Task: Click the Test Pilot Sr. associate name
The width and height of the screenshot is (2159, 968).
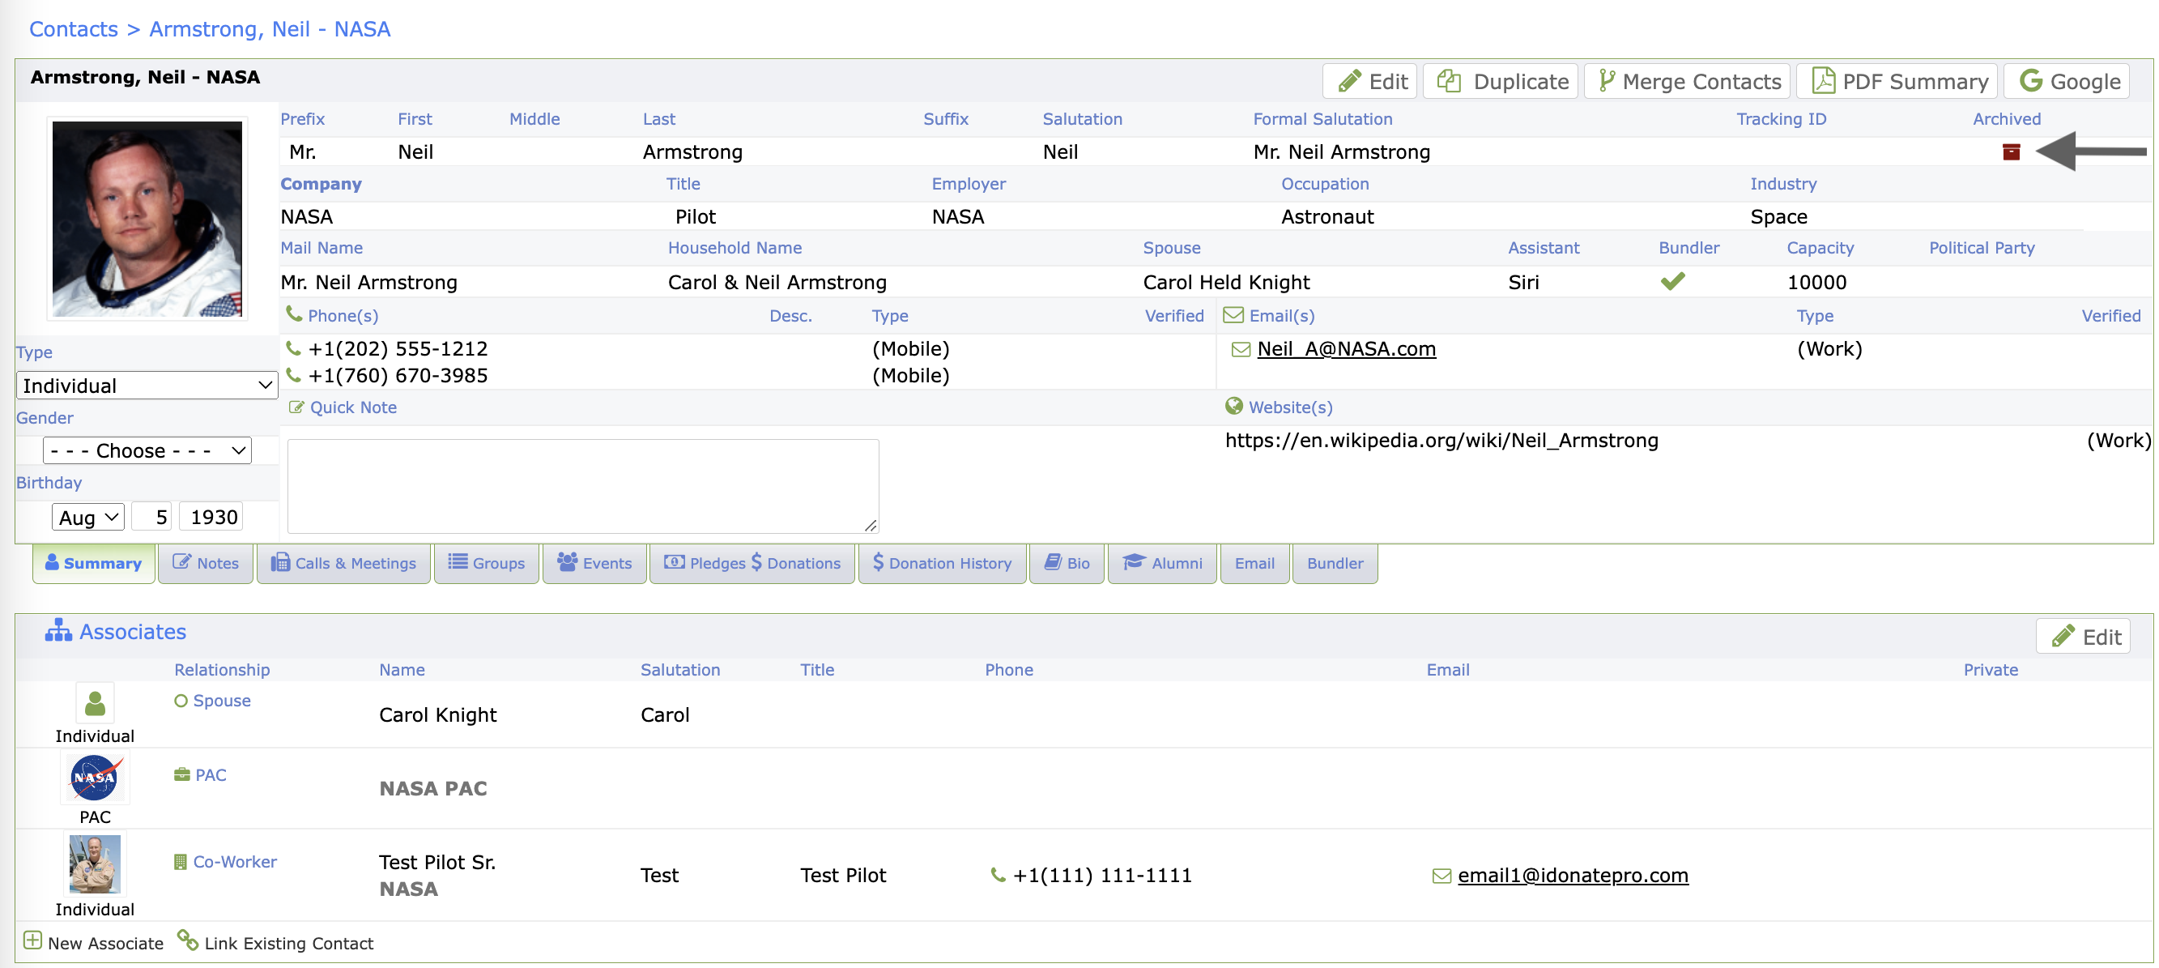Action: [436, 862]
